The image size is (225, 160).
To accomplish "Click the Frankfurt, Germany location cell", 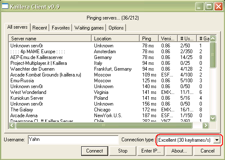I will (x=113, y=69).
